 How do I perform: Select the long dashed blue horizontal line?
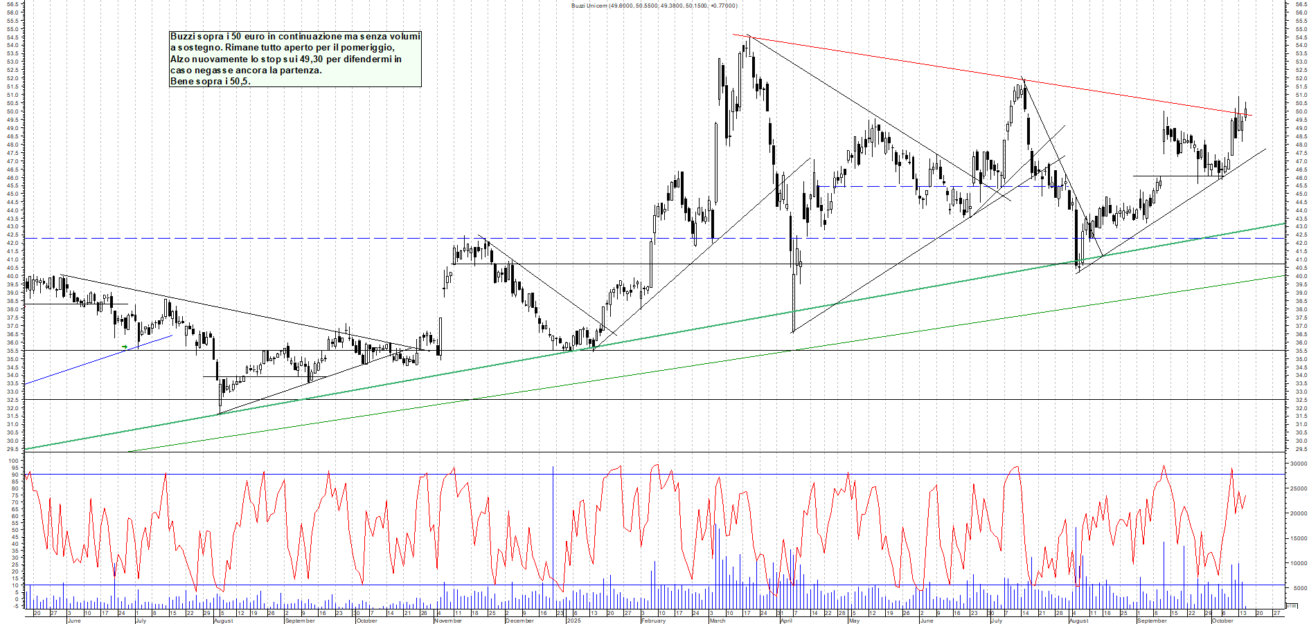coord(277,238)
